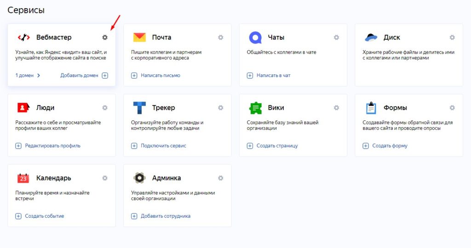Screen dimensions: 471x248
Task: Open the Формы clipboard icon
Action: click(x=371, y=108)
